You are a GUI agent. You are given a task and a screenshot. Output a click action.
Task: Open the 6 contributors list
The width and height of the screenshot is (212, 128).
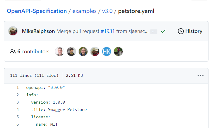[x=30, y=51]
